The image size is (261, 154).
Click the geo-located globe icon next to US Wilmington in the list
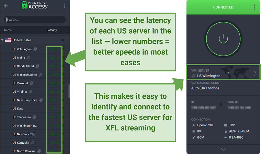[35, 49]
